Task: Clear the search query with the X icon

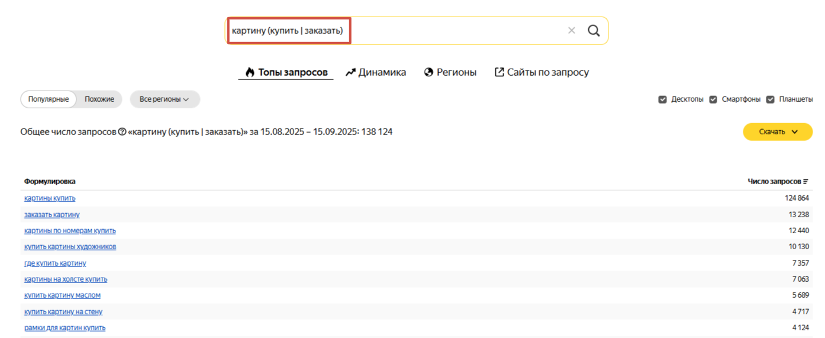Action: [571, 31]
